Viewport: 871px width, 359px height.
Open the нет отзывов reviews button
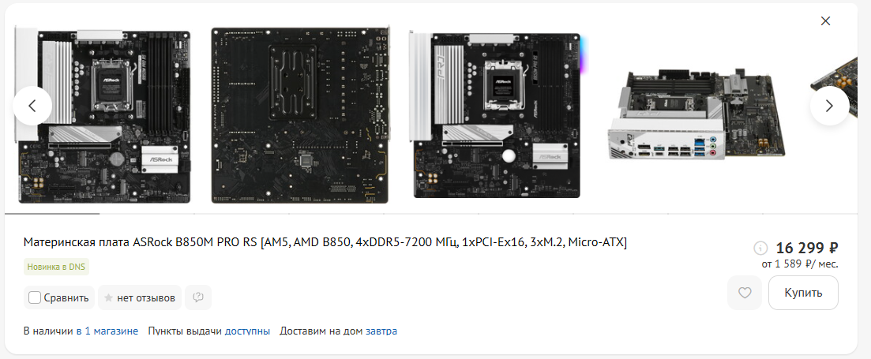[x=140, y=297]
